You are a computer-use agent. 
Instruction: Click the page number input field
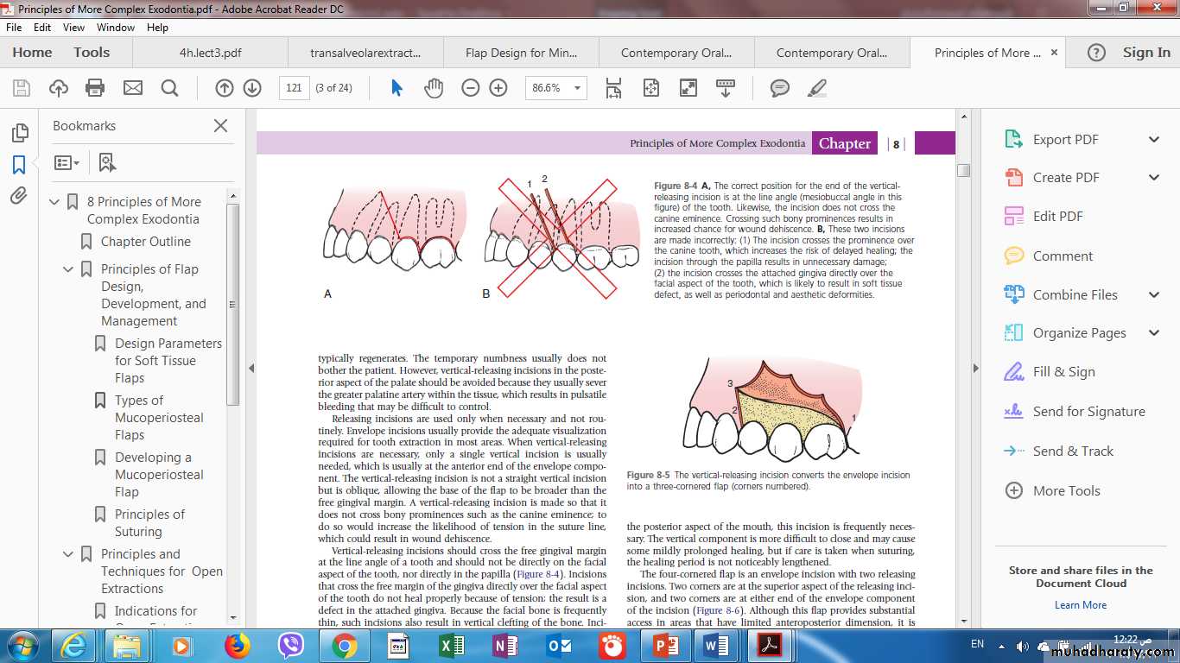pos(295,88)
